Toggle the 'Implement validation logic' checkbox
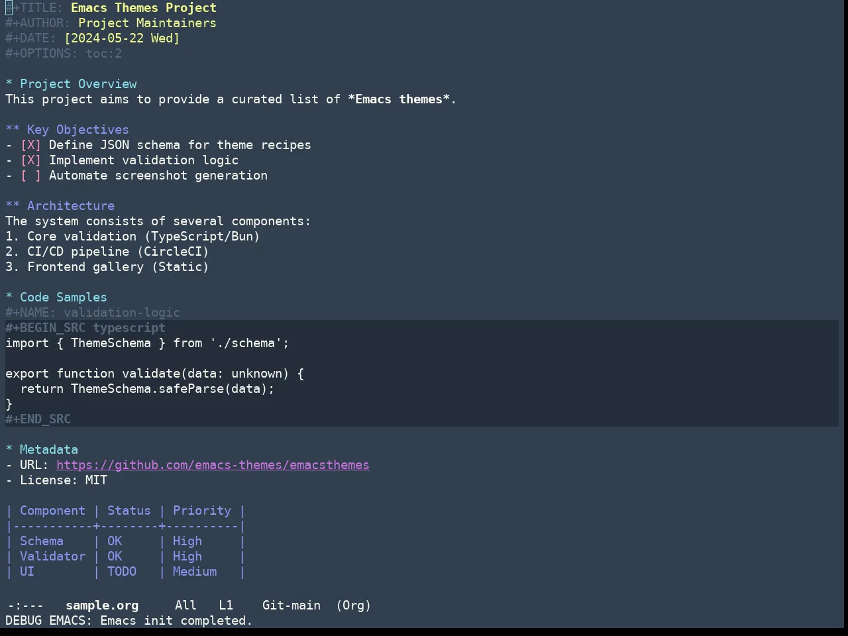The height and width of the screenshot is (636, 848). [x=30, y=160]
